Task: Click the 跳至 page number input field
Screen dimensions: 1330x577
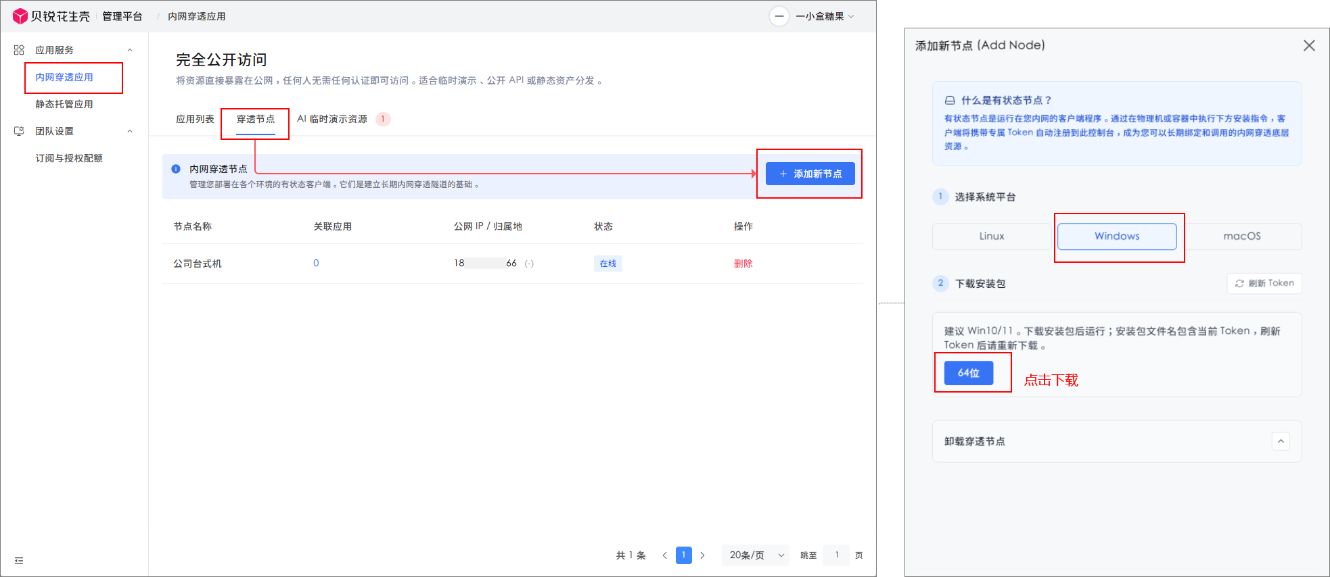Action: (837, 555)
